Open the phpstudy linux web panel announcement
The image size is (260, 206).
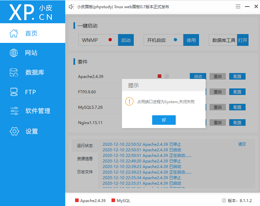point(123,7)
